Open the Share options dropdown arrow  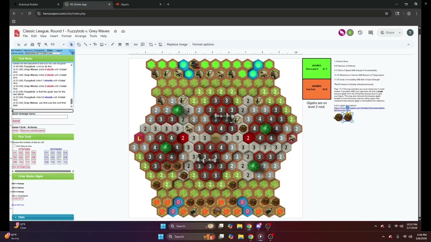[x=400, y=33]
